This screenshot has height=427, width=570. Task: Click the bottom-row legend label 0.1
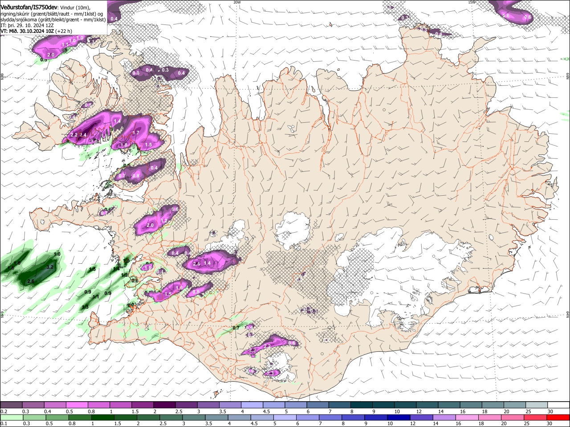[x=4, y=424]
